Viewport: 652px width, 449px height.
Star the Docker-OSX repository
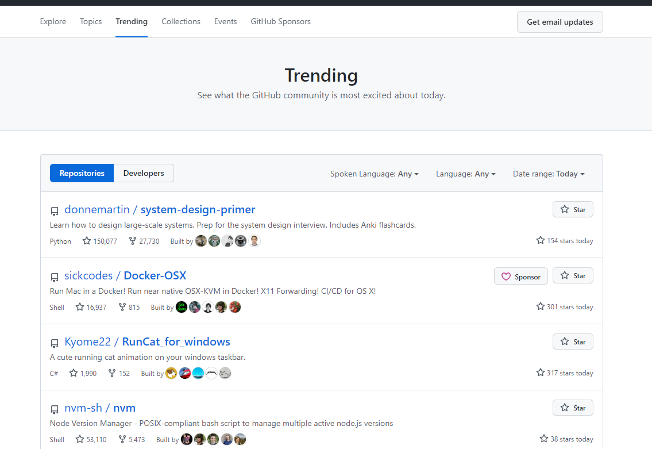[x=573, y=275]
